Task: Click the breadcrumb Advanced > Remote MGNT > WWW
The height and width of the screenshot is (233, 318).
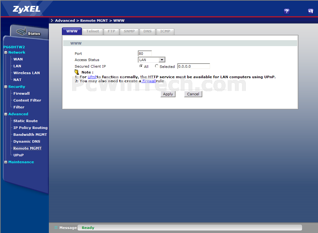Action: tap(90, 21)
